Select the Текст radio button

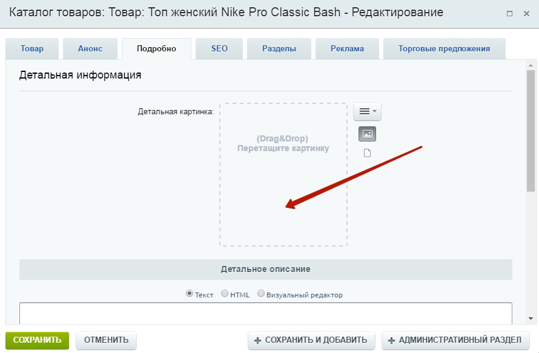point(190,294)
